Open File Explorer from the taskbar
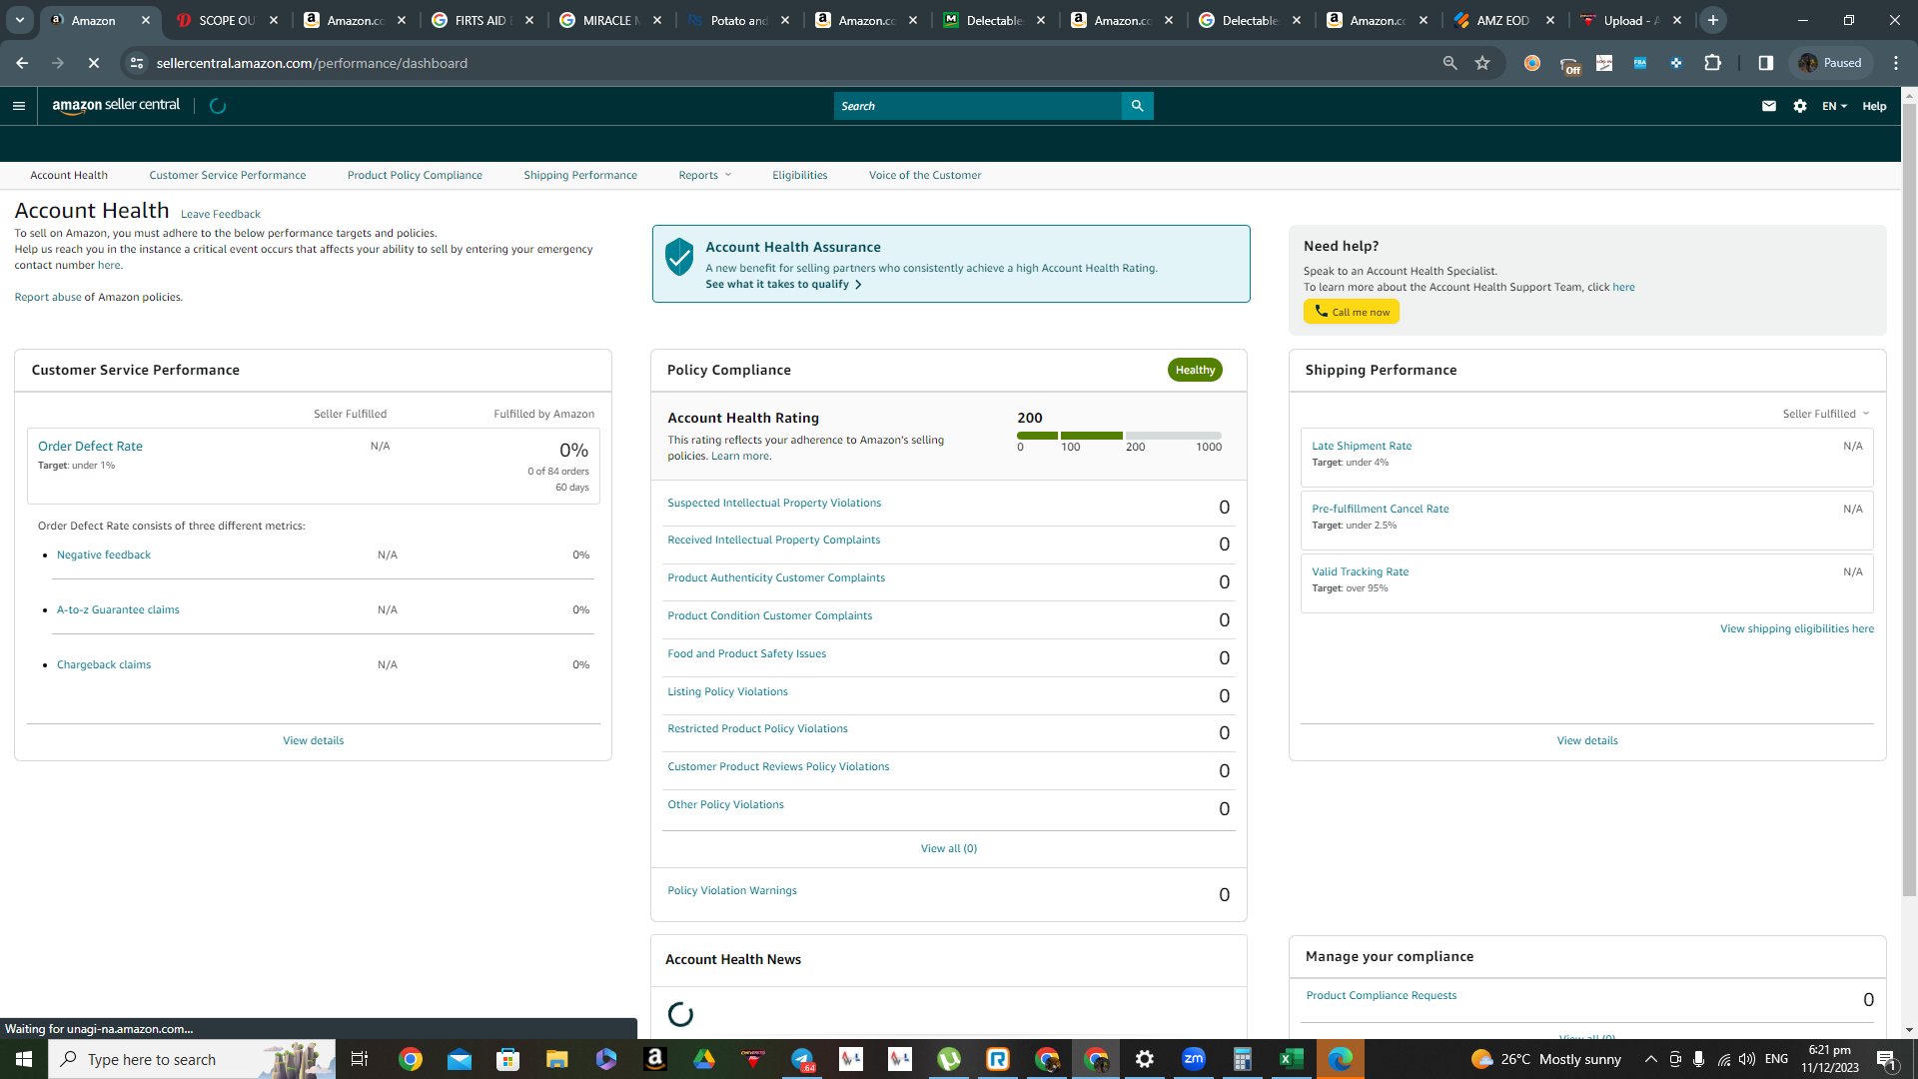This screenshot has width=1918, height=1079. (556, 1059)
